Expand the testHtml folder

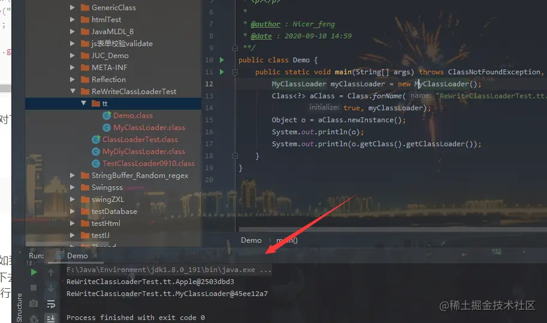(72, 224)
